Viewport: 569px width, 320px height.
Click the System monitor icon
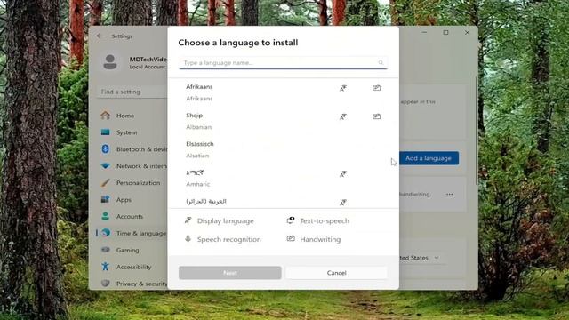click(106, 132)
